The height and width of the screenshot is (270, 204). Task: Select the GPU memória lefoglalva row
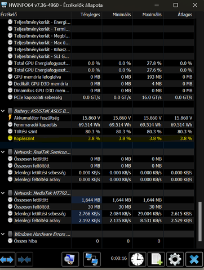click(x=97, y=77)
